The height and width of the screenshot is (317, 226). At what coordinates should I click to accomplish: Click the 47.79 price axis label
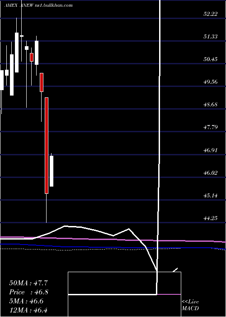pyautogui.click(x=211, y=127)
